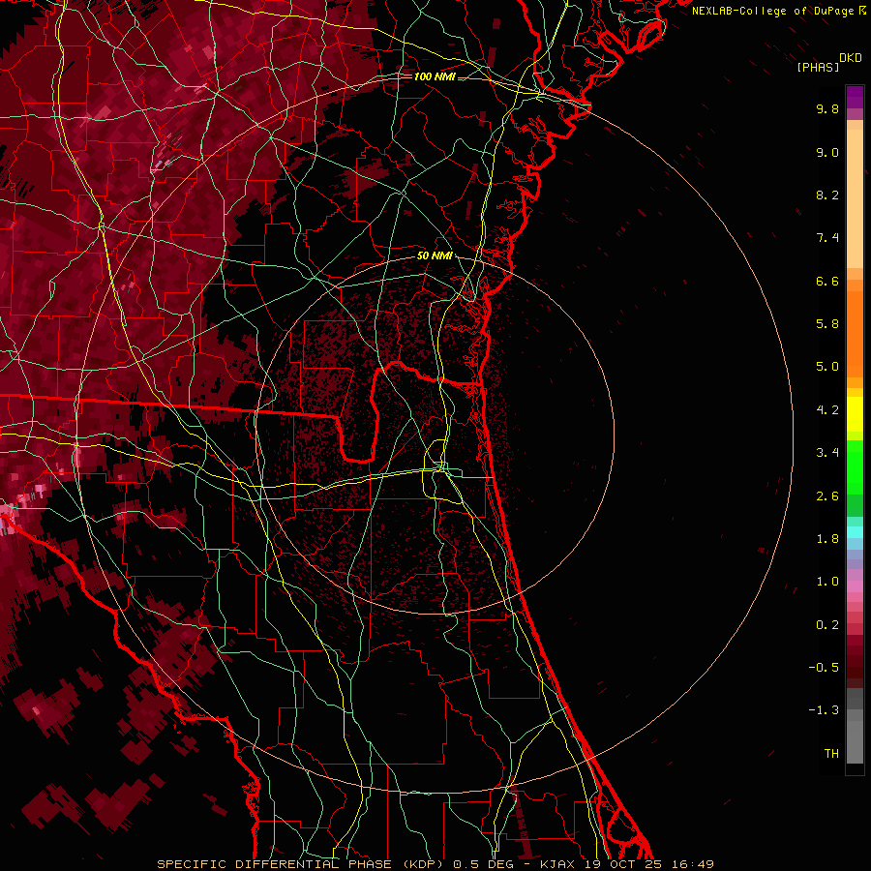Click the DKD product label
This screenshot has width=871, height=871.
click(851, 58)
